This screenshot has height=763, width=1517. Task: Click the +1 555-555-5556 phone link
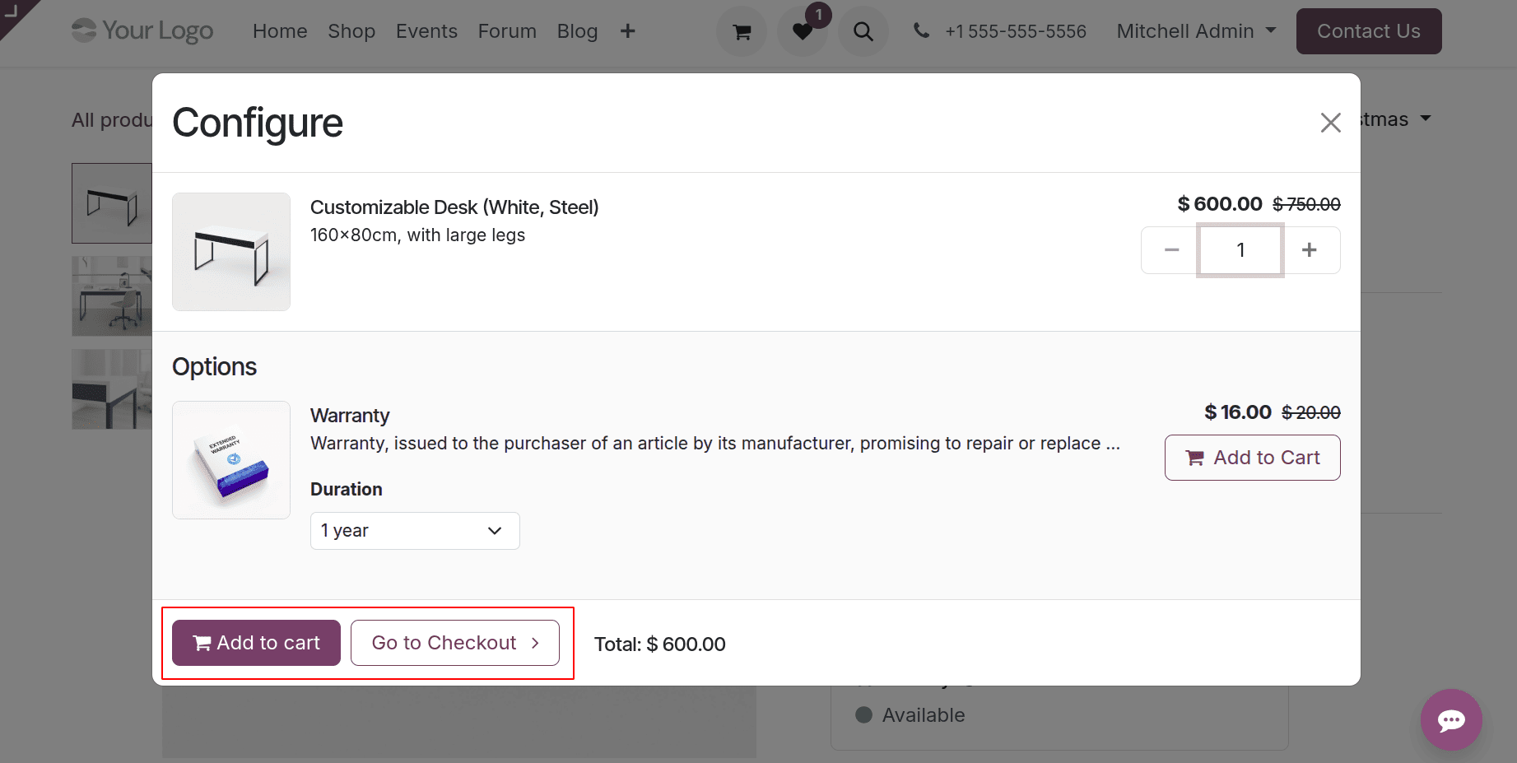tap(1016, 31)
